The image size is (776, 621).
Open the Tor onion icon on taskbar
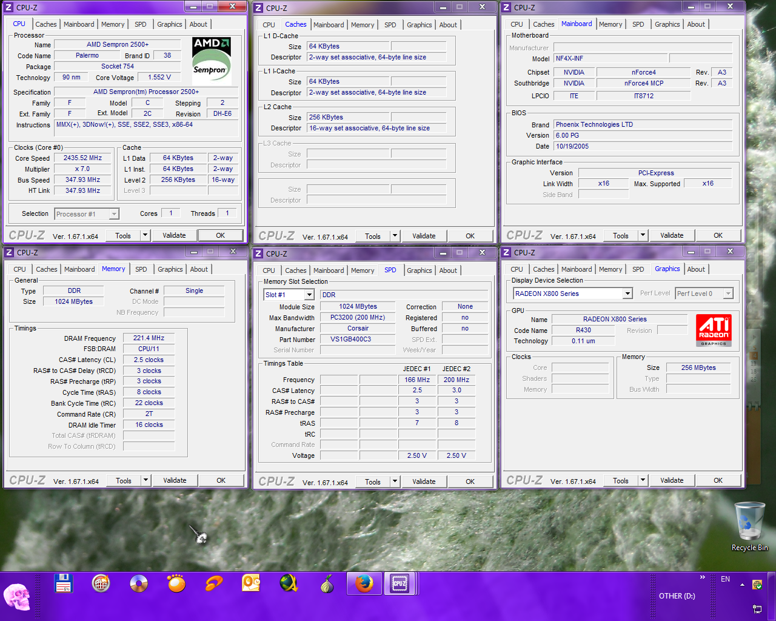(327, 583)
